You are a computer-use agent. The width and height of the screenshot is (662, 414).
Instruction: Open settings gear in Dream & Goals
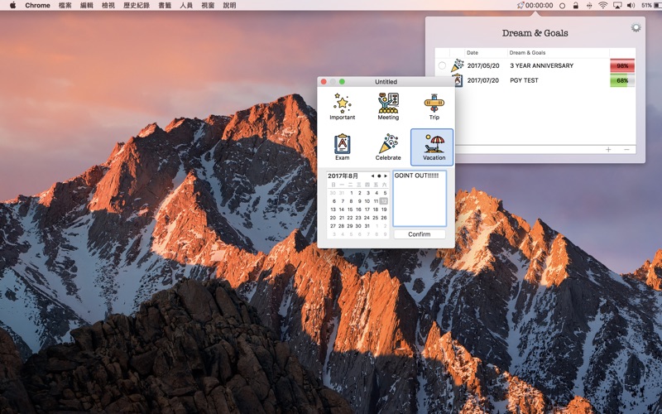tap(636, 27)
